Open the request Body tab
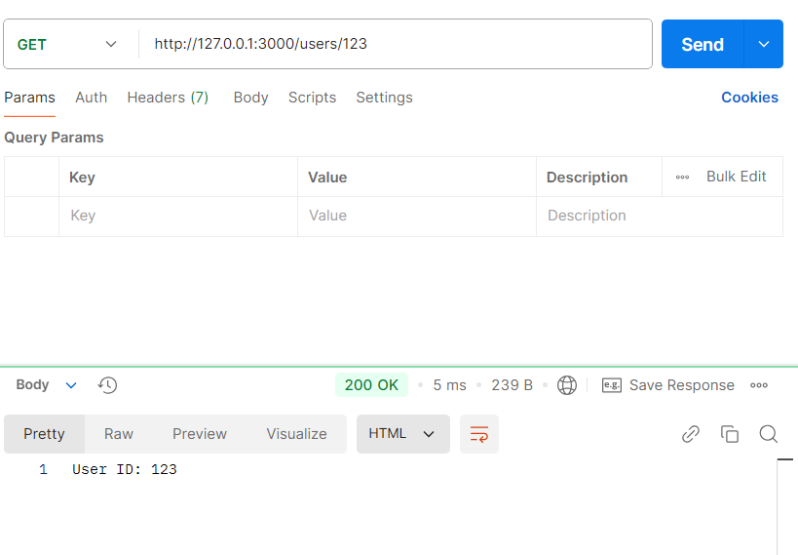The image size is (798, 555). click(x=250, y=98)
